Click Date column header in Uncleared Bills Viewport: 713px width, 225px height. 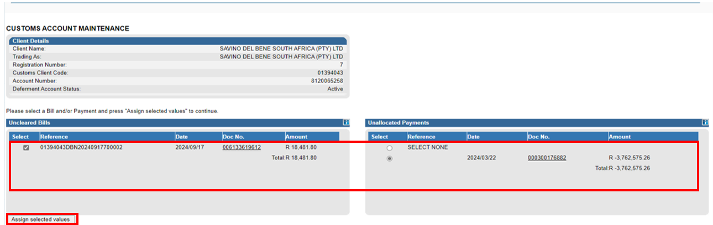[182, 137]
